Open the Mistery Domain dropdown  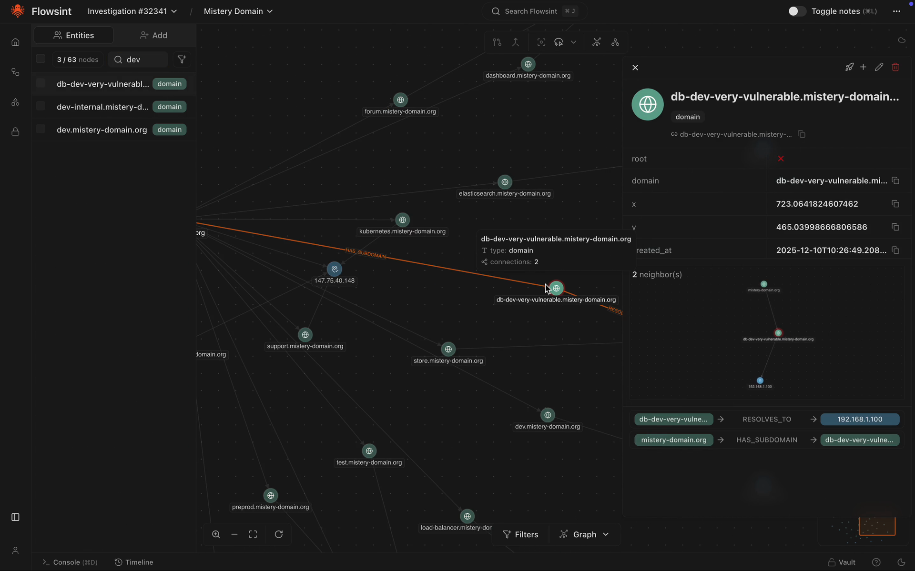coord(238,11)
